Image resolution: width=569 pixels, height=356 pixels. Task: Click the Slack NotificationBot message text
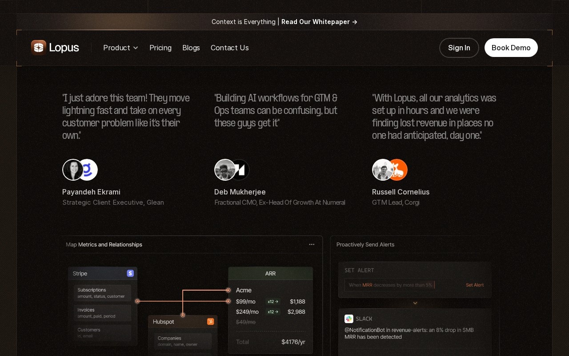click(409, 333)
